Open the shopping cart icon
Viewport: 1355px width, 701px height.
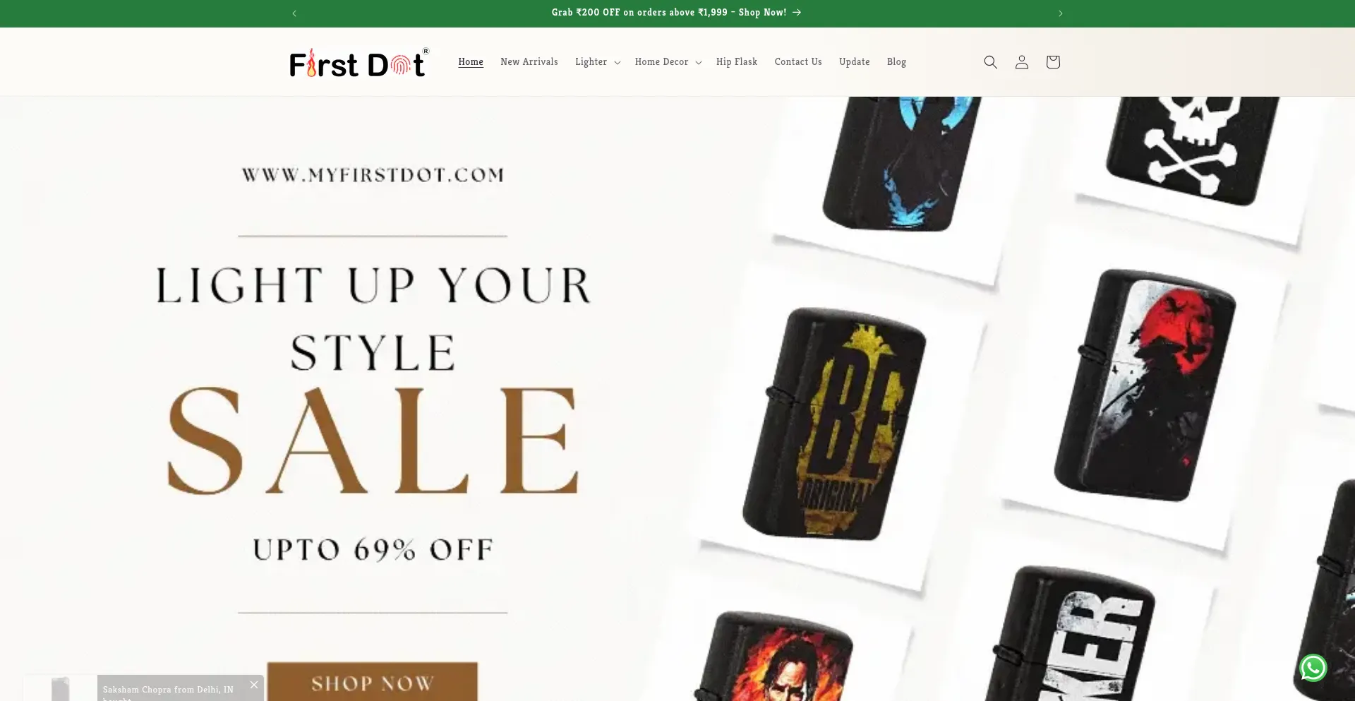coord(1052,62)
